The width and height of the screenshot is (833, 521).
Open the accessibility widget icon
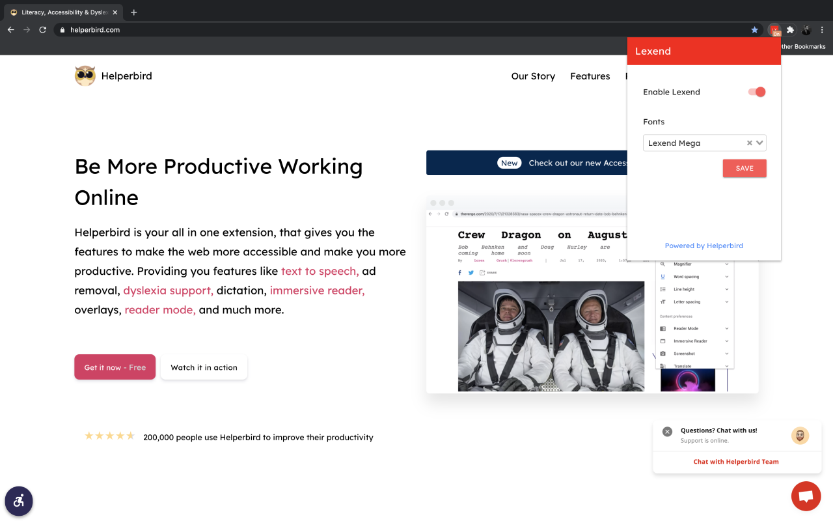tap(19, 501)
